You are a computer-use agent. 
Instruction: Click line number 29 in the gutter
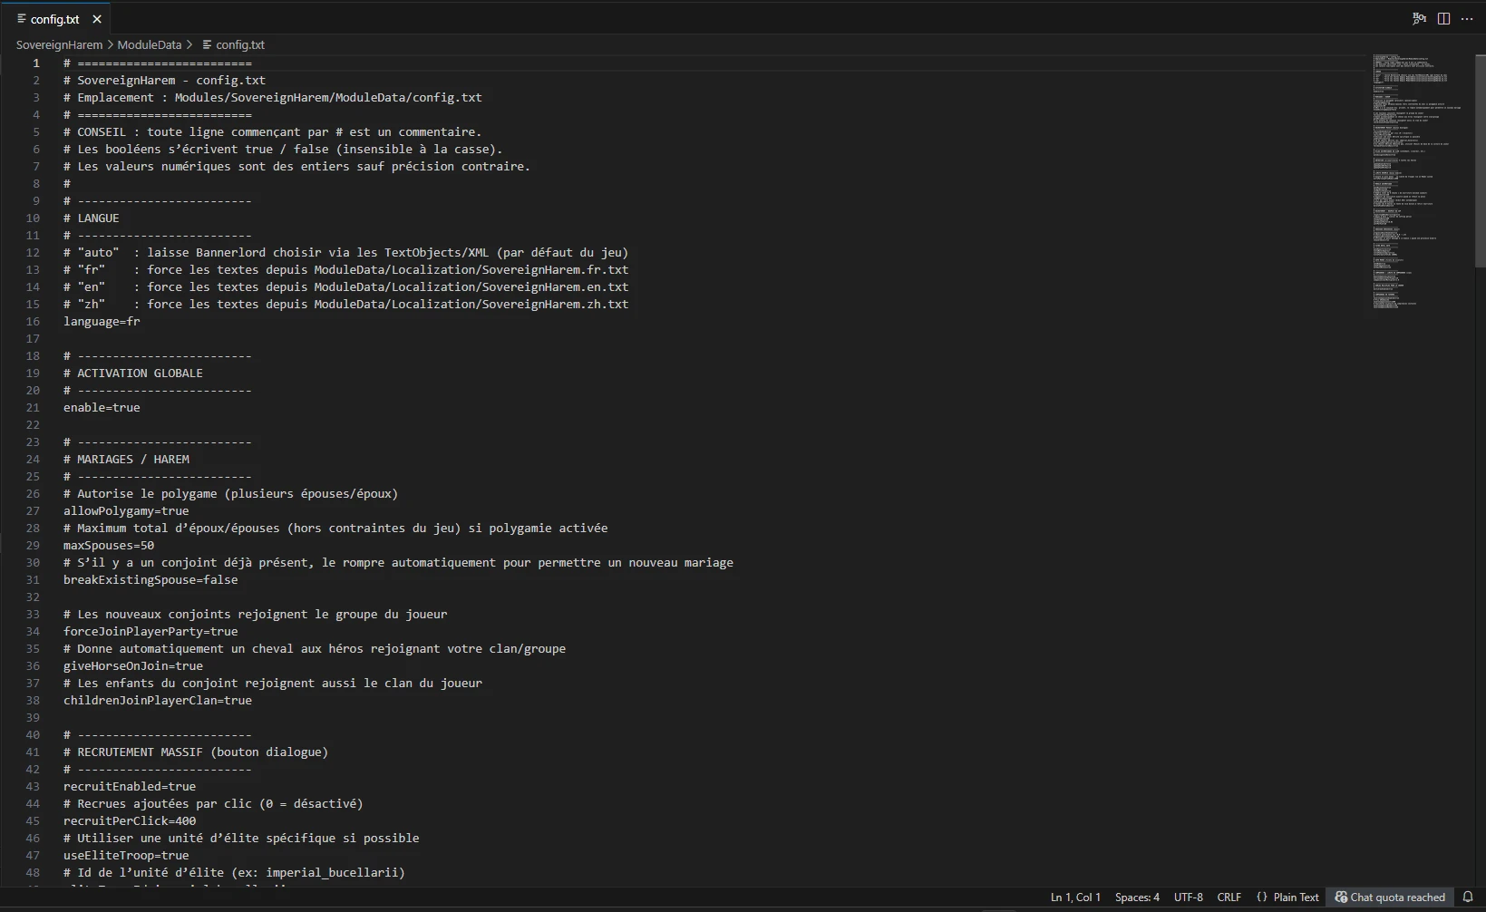pyautogui.click(x=33, y=545)
